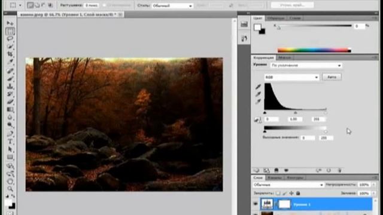Pick the black point eyedropper in Levels
Screen dimensions: 383x215
click(258, 87)
